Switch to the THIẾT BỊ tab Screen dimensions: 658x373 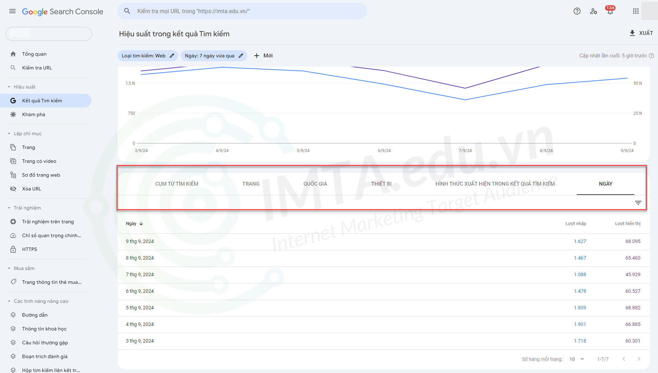pos(381,184)
